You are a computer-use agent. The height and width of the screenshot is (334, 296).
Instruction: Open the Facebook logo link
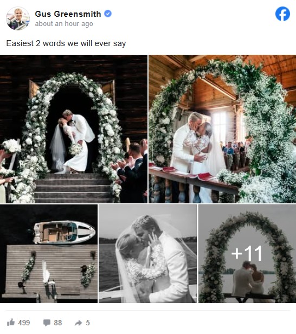coord(282,14)
